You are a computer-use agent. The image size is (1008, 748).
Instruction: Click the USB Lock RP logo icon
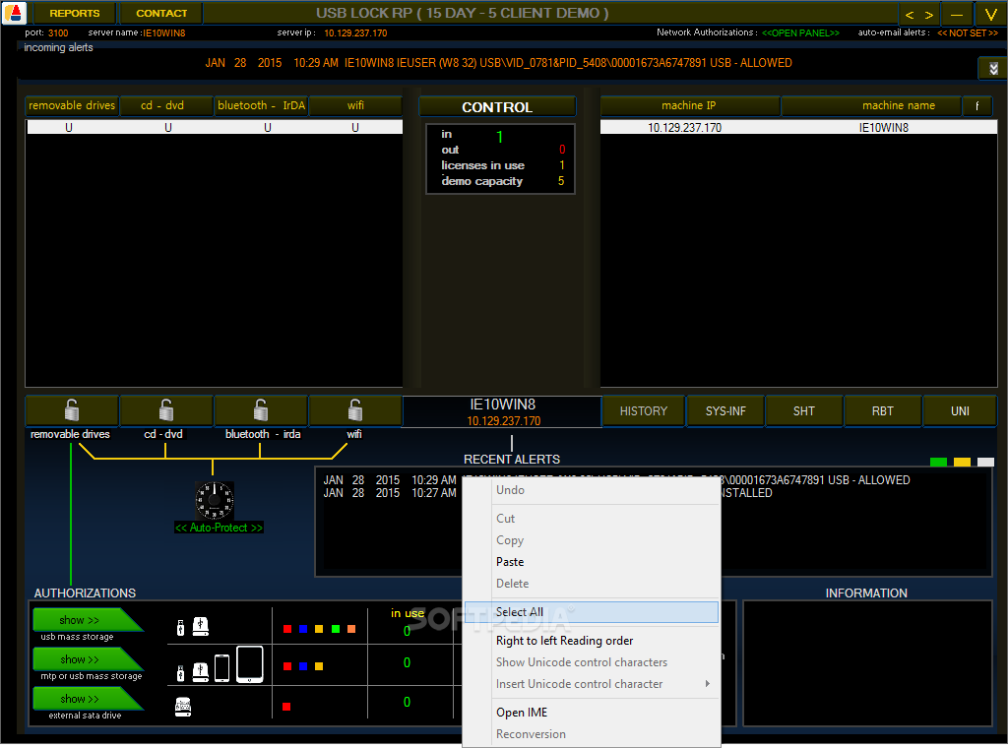click(14, 13)
